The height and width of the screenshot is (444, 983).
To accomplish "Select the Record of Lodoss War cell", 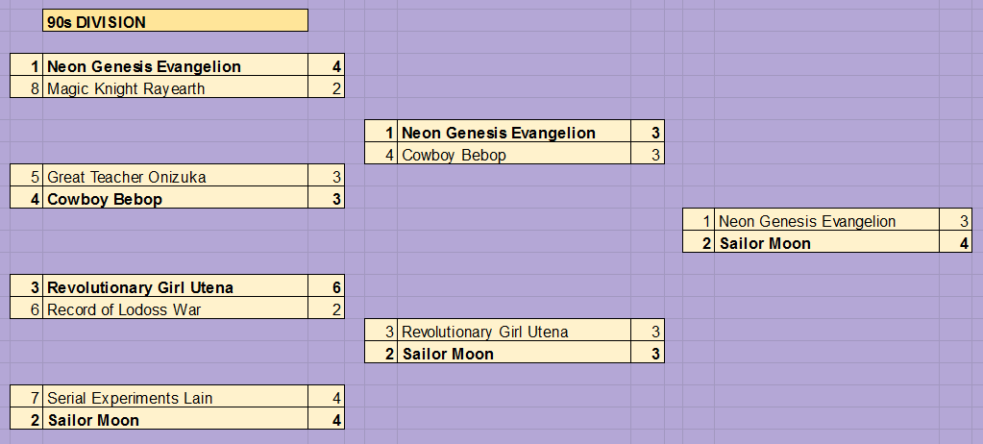I will point(175,308).
